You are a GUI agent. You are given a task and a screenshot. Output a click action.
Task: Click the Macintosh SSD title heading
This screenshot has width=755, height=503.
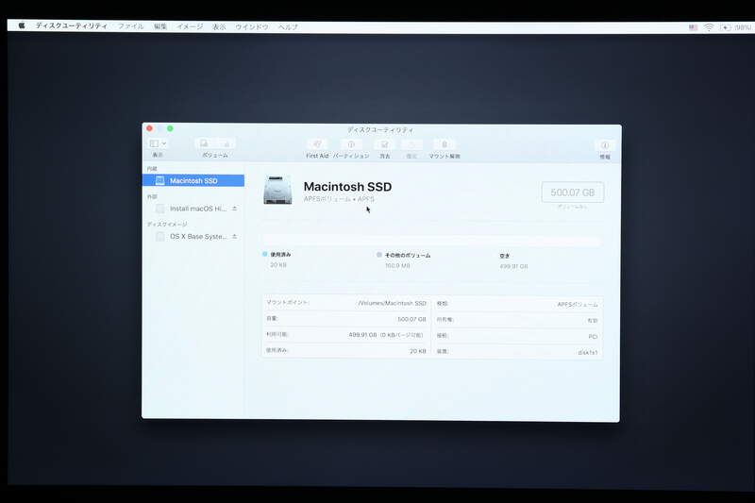point(347,186)
